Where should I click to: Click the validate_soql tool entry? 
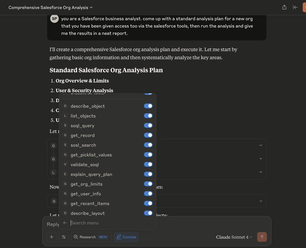[85, 164]
